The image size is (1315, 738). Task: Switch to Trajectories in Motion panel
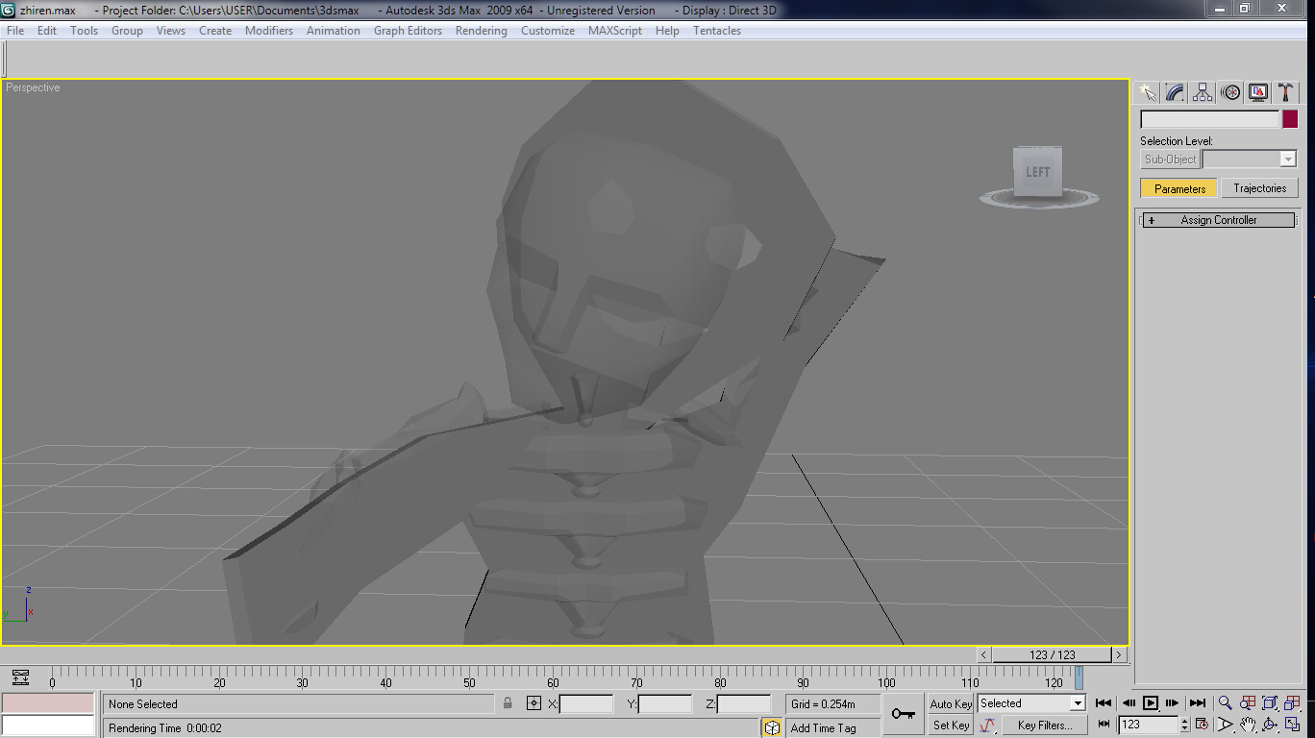1259,188
